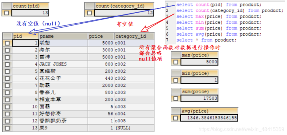
Task: Select the avg value 1346.3846153846155
Action: 209,118
